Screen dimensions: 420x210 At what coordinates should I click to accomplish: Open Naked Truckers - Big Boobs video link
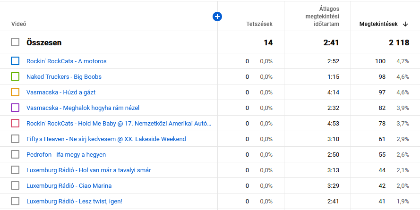click(x=64, y=77)
